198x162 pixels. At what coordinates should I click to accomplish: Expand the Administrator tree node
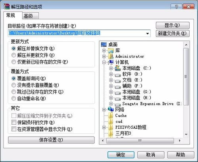(104, 56)
